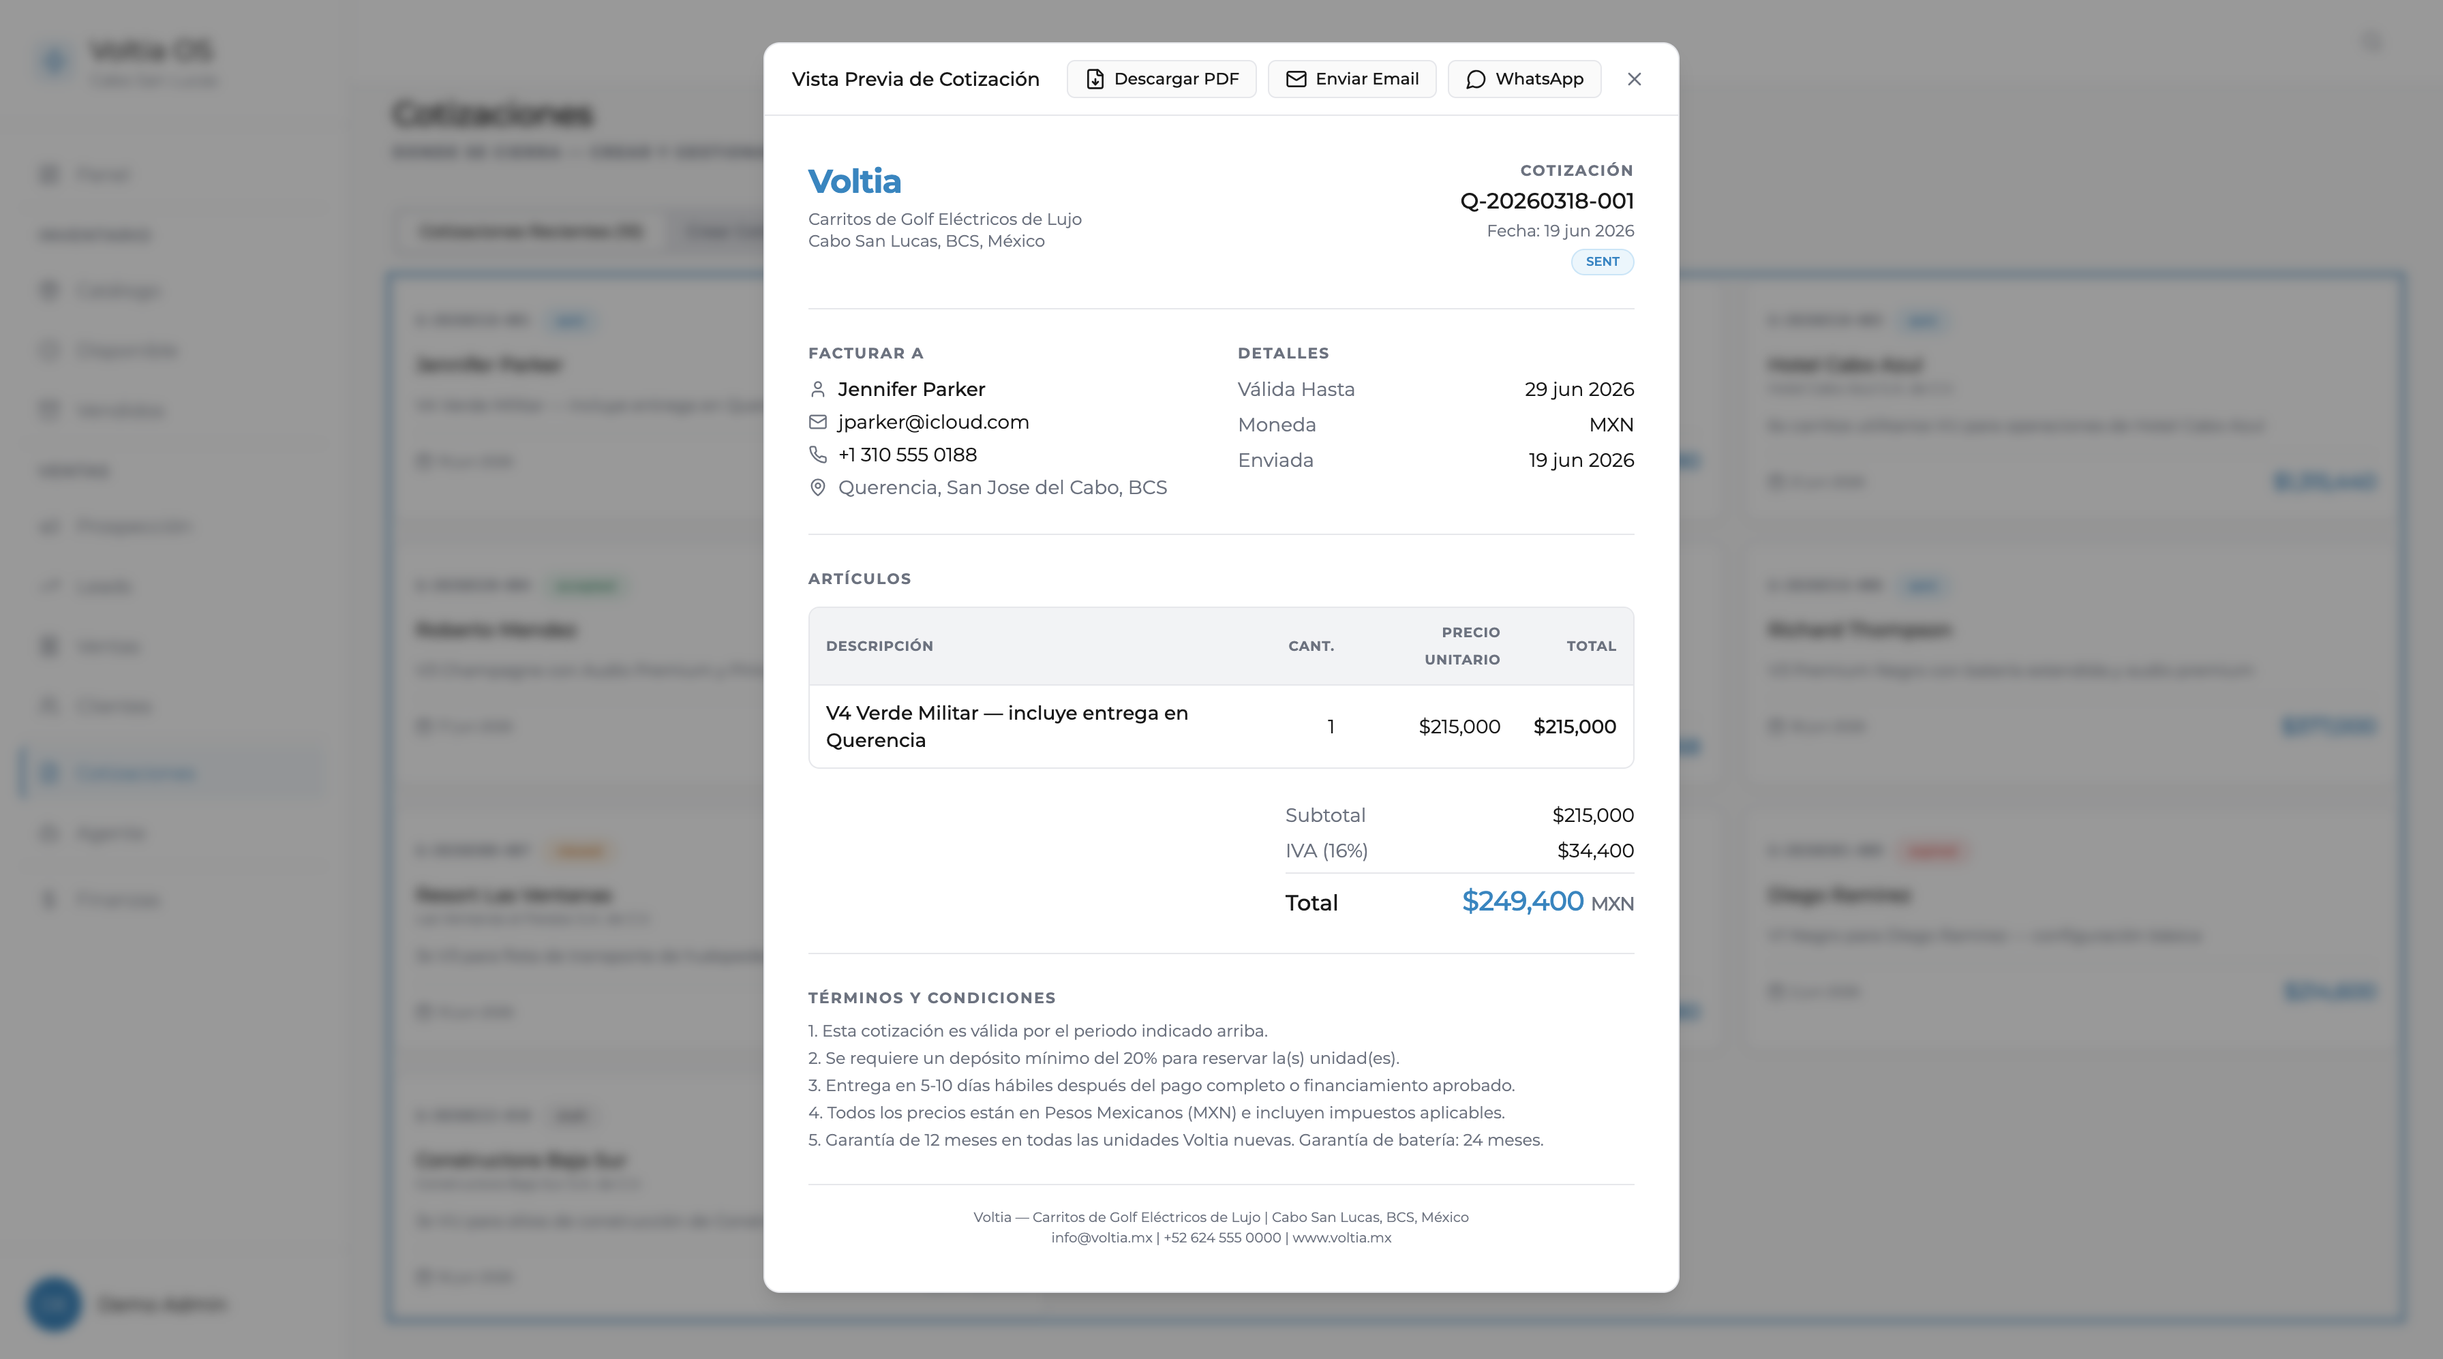
Task: Select quotation number Q-20260318-001
Action: pos(1547,201)
